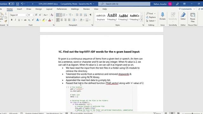Click the NA user account avatar
203x114 pixels.
[170, 4]
